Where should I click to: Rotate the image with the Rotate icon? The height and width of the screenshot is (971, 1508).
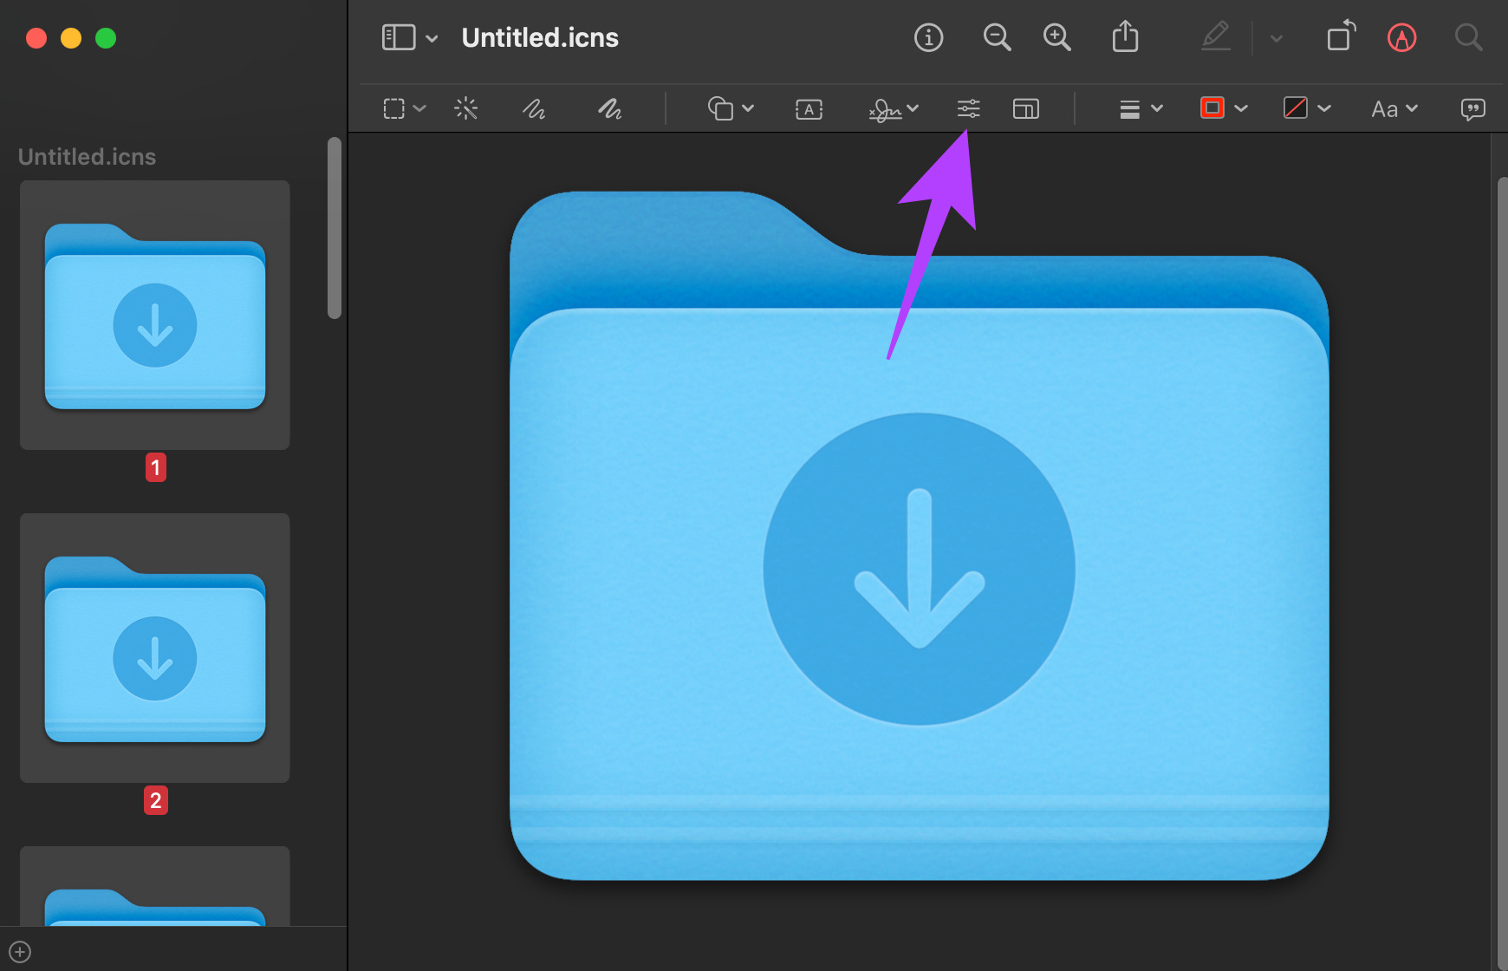pos(1341,37)
